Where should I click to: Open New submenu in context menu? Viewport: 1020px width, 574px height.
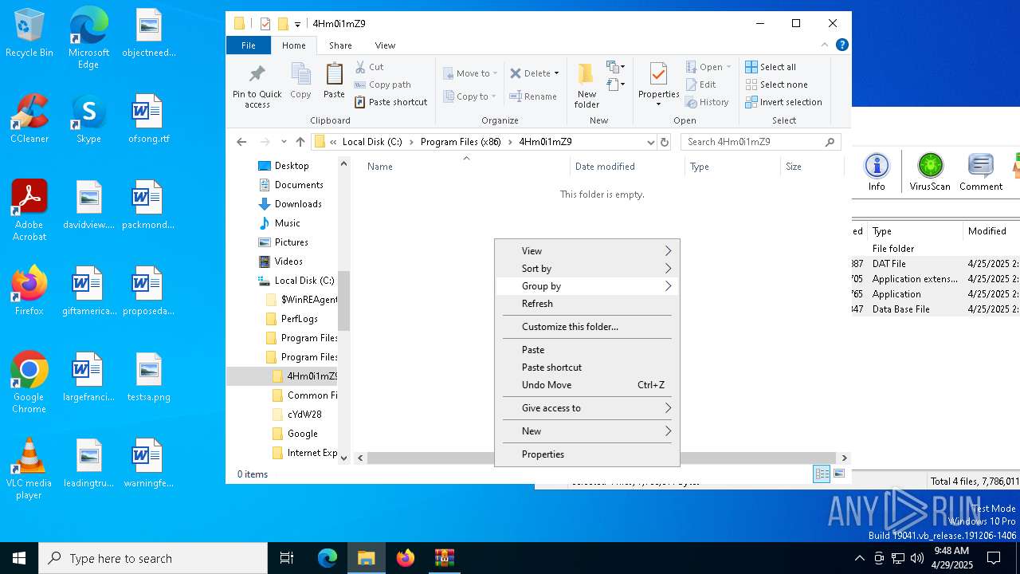click(x=587, y=431)
